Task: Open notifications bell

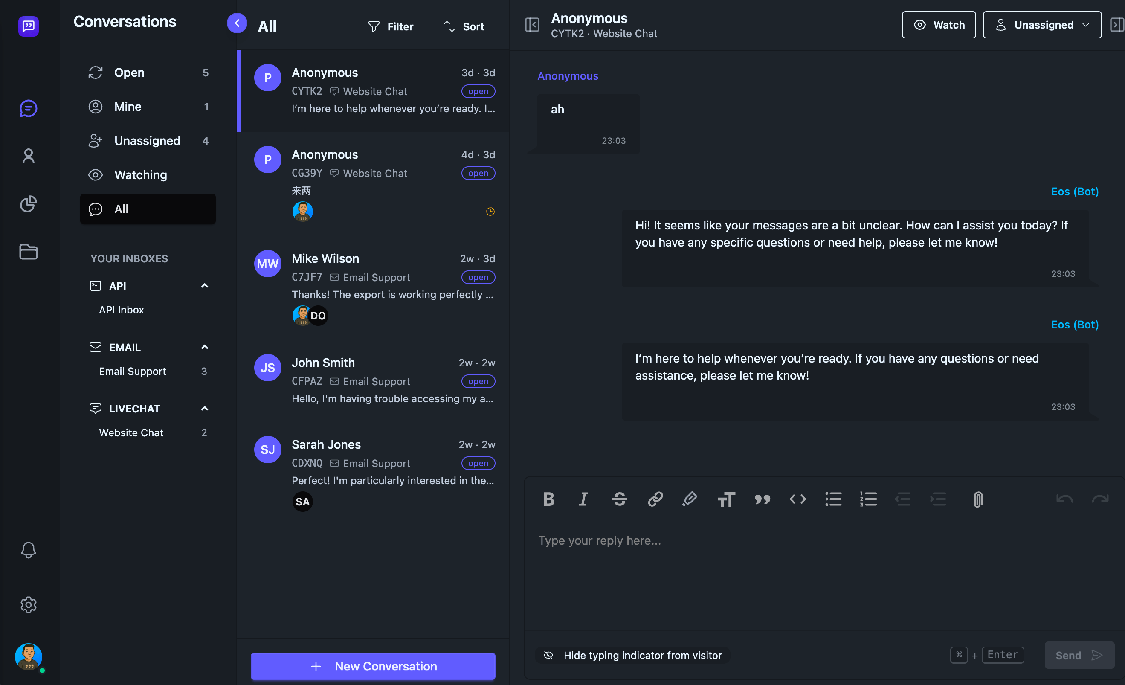Action: [x=28, y=550]
